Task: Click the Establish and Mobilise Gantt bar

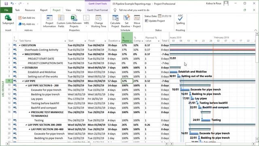Action: click(174, 72)
